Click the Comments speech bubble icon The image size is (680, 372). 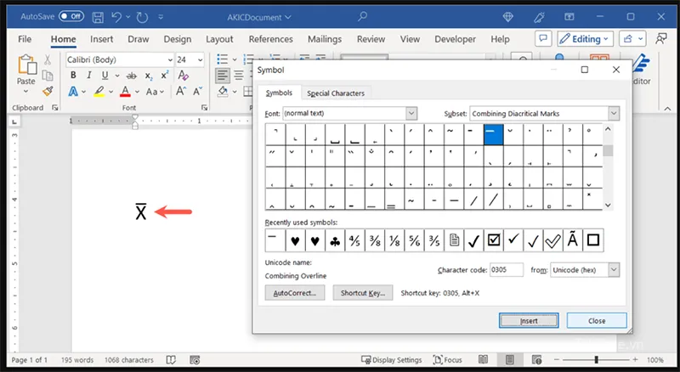543,38
